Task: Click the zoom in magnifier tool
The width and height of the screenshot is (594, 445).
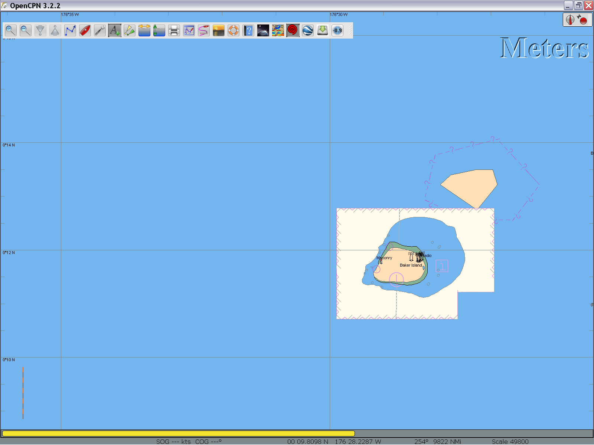Action: [11, 30]
